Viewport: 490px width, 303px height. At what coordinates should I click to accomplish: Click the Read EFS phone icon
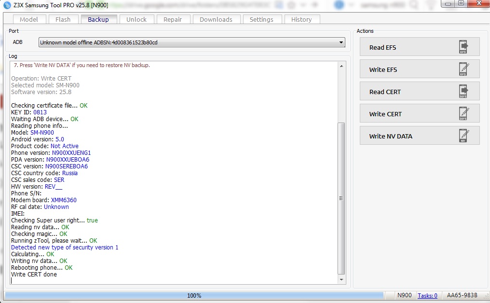(463, 47)
